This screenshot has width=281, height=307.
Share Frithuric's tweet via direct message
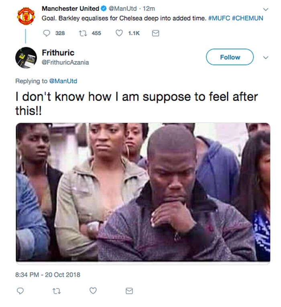[x=129, y=291]
